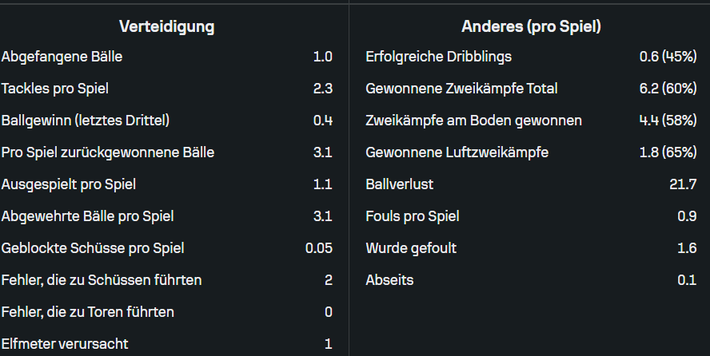
Task: Select the Fouls pro Spiel label
Action: pos(413,216)
